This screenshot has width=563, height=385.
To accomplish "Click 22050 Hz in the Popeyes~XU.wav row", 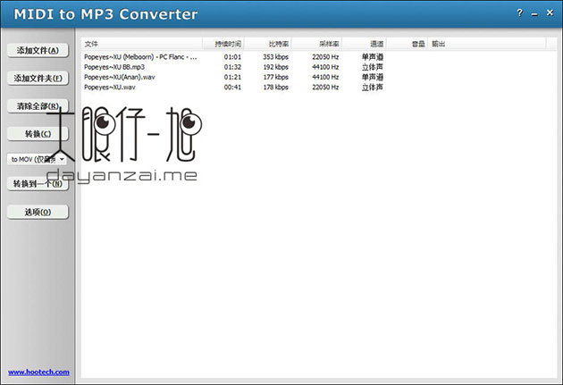I will tap(325, 87).
